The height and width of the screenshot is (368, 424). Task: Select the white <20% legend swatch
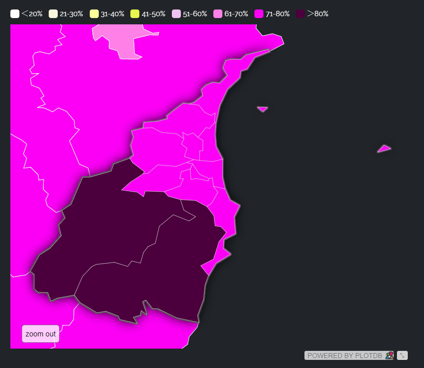15,14
